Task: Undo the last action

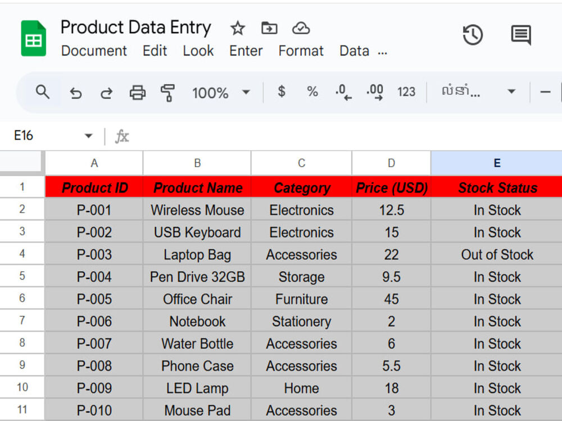Action: [76, 93]
